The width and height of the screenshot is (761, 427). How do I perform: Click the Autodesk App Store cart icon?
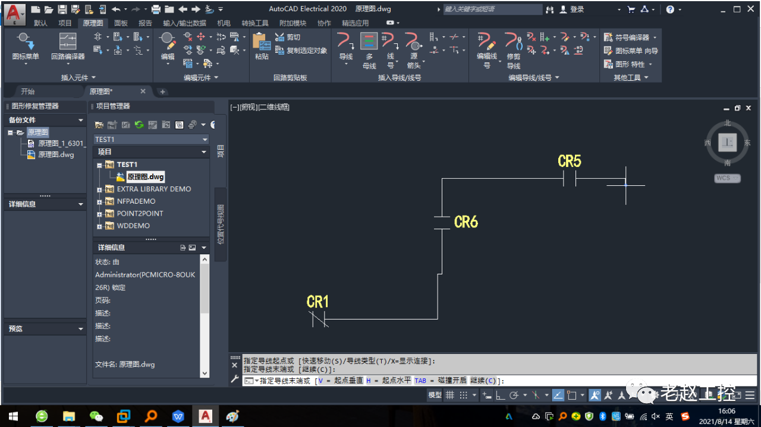(631, 10)
